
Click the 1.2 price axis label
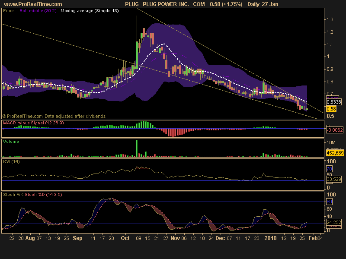330,32
